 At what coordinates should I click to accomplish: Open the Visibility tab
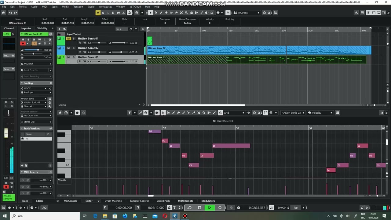click(x=42, y=28)
